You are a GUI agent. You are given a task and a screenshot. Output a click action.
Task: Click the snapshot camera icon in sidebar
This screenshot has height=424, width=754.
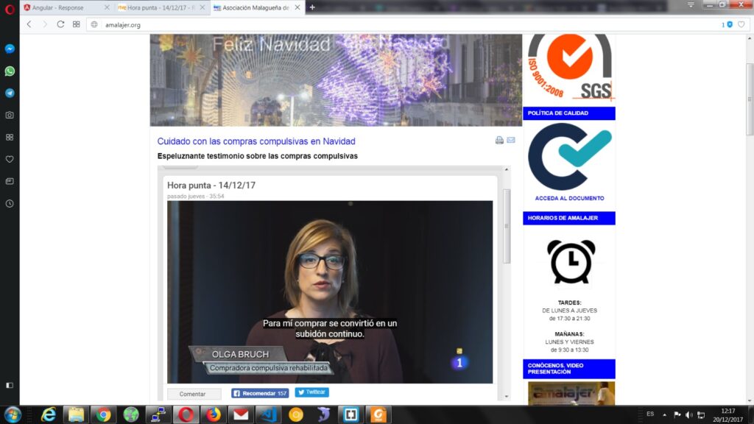[10, 116]
